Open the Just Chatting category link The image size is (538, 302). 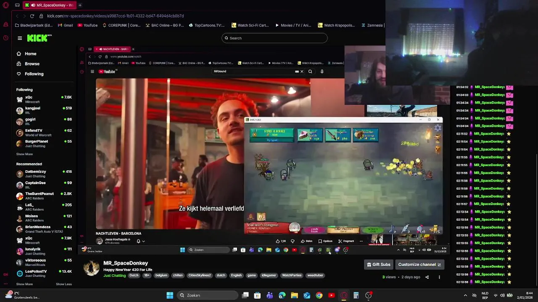point(115,276)
